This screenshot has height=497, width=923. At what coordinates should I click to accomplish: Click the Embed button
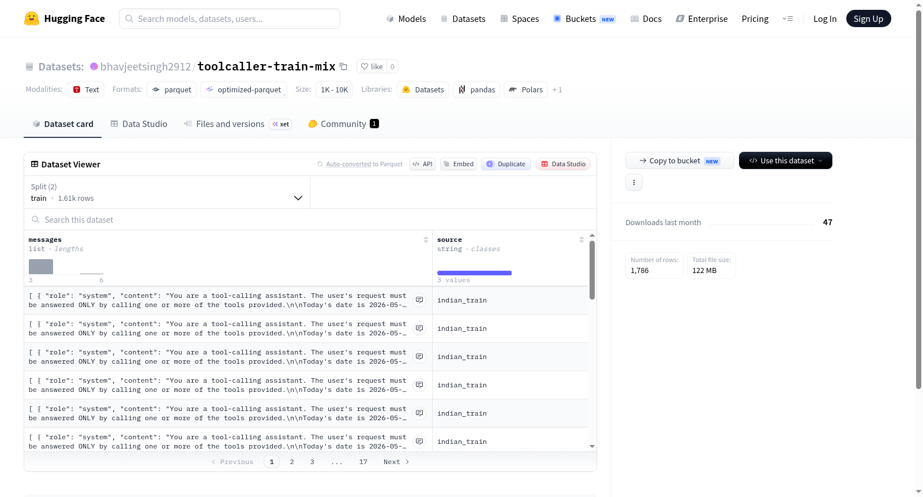459,164
